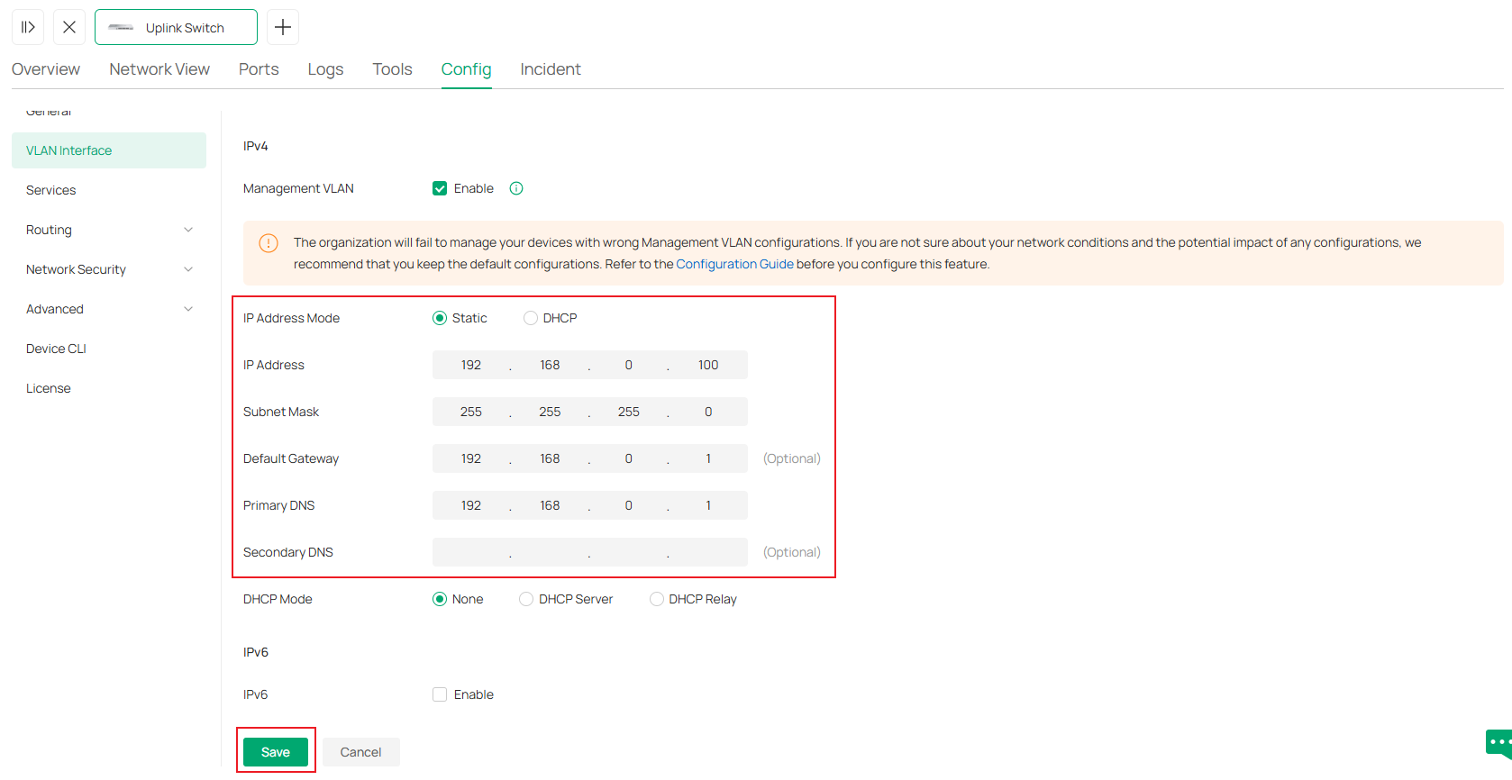This screenshot has height=780, width=1512.
Task: Enable the IPv6 checkbox
Action: coord(440,694)
